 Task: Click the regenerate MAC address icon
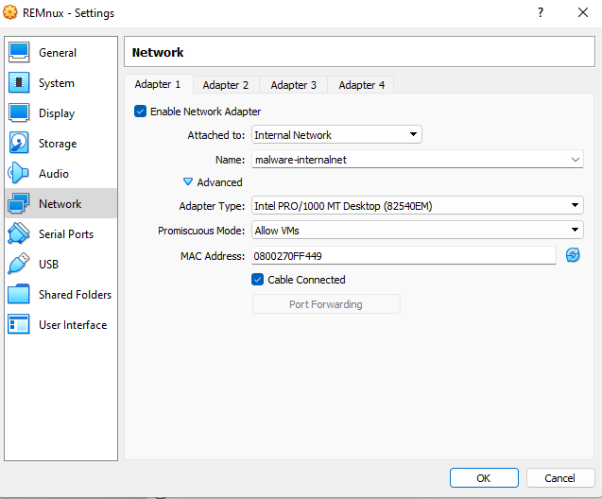573,255
